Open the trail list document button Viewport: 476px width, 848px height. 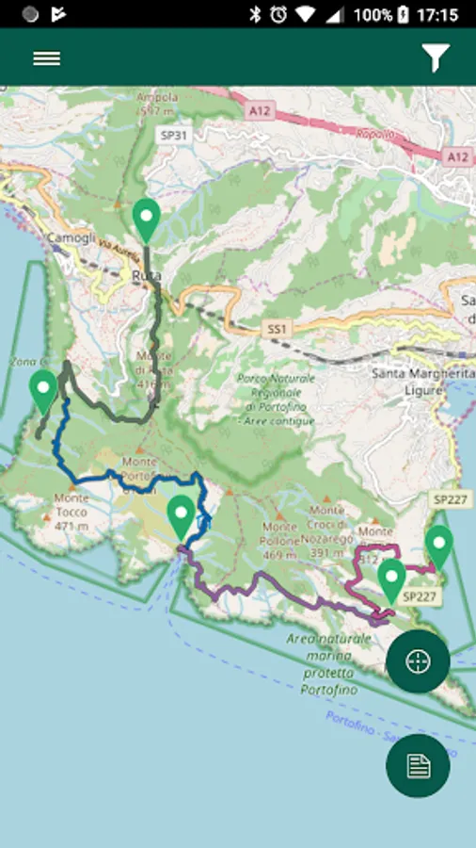tap(418, 765)
